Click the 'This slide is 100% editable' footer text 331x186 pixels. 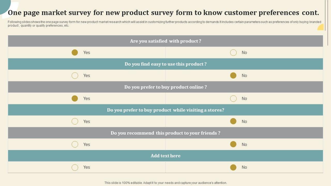click(165, 183)
